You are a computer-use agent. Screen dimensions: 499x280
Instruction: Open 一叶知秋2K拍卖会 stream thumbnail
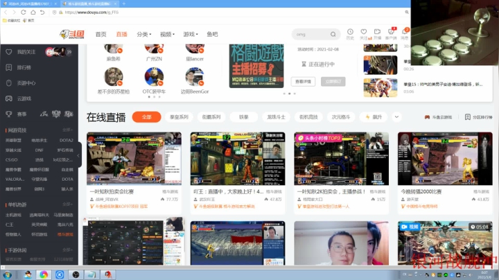341,159
